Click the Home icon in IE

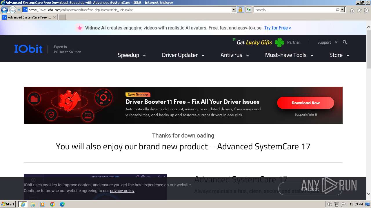click(x=352, y=10)
